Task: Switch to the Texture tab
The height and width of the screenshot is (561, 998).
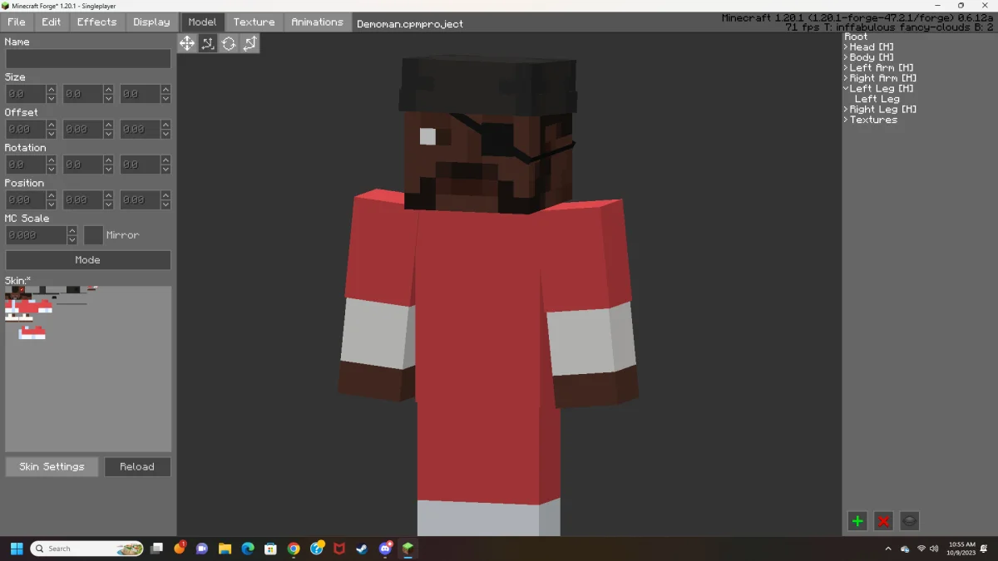Action: pyautogui.click(x=254, y=22)
